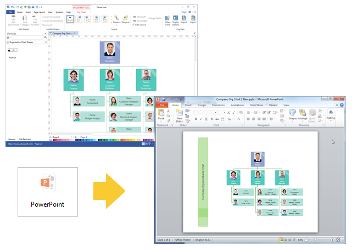Toggle Bold in PowerPoint Font group
Viewport: 352px width, 249px height.
[x=195, y=119]
